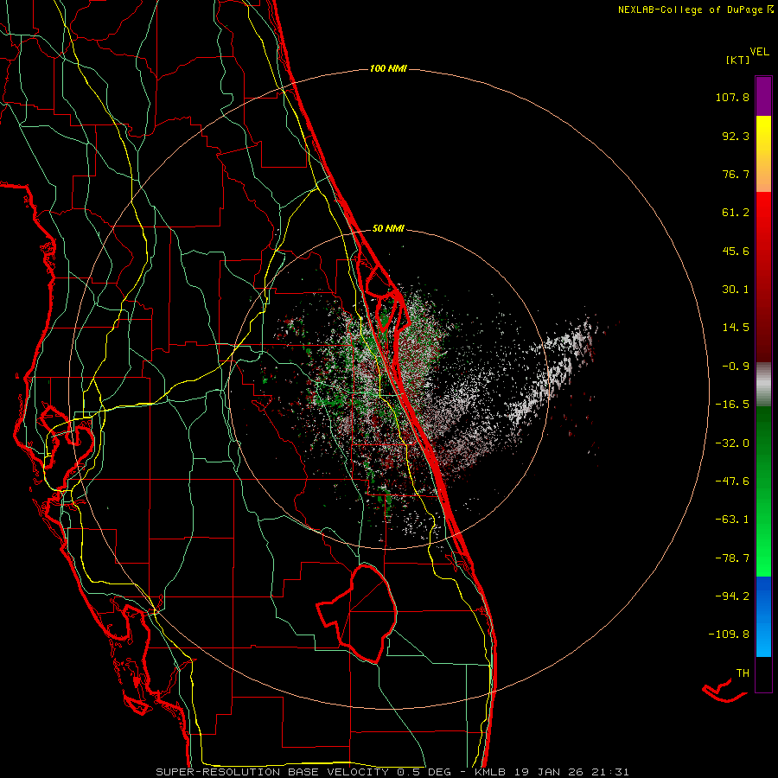This screenshot has height=778, width=778.
Task: Click the VEL legend title
Action: [759, 52]
